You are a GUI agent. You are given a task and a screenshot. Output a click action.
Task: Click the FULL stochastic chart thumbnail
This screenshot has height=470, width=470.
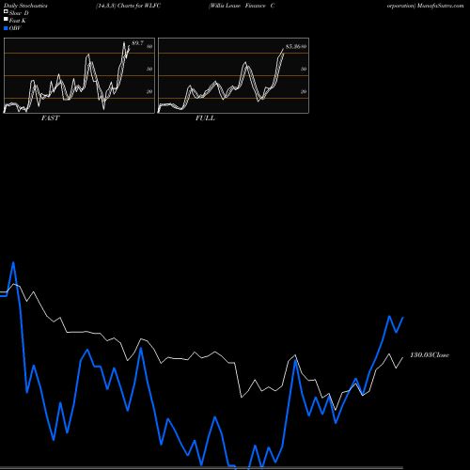[233, 75]
